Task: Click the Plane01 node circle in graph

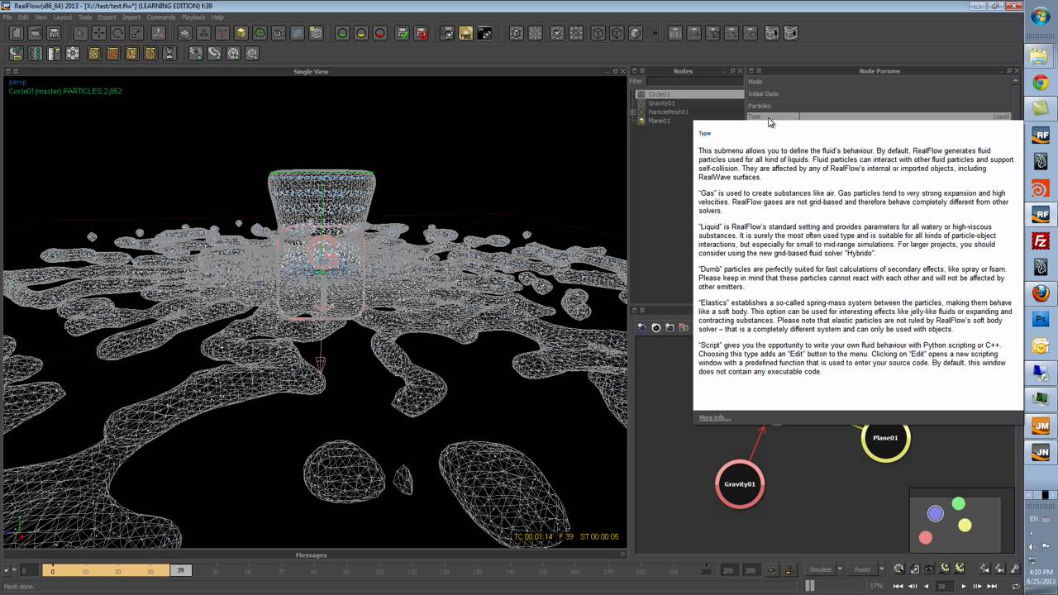Action: 885,438
